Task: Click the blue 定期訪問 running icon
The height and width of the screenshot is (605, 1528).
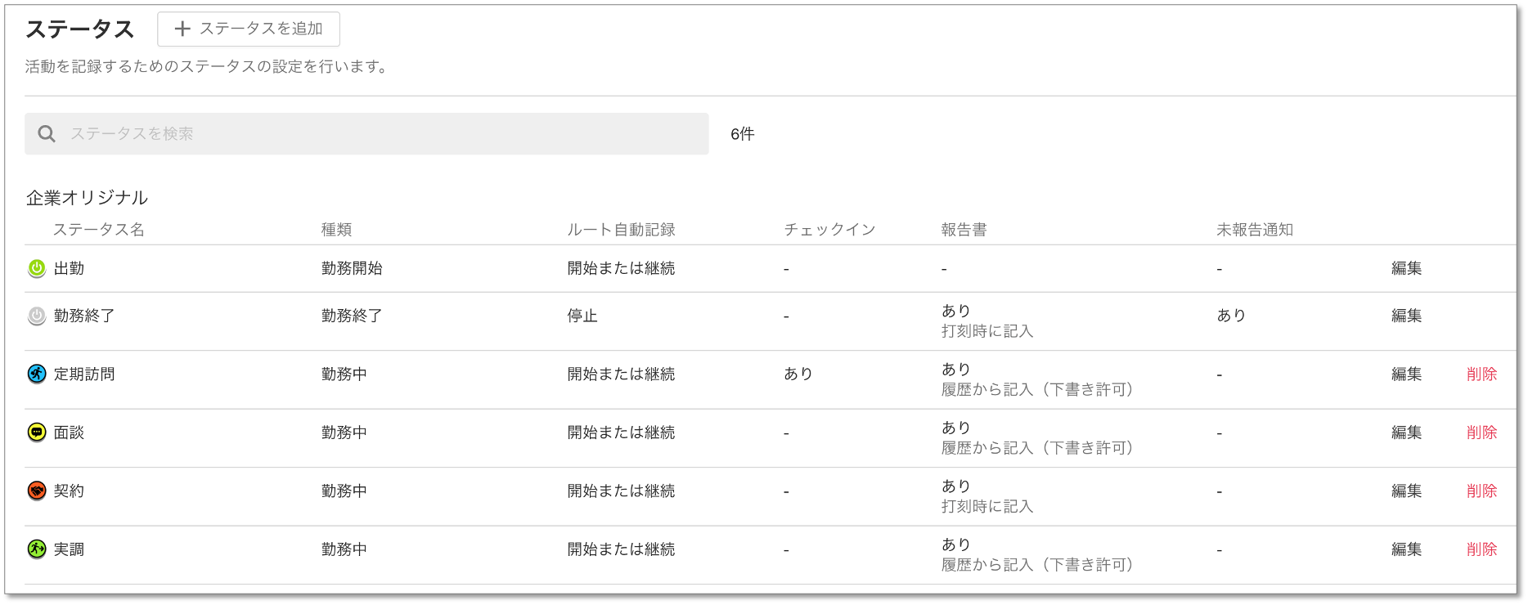Action: point(37,374)
